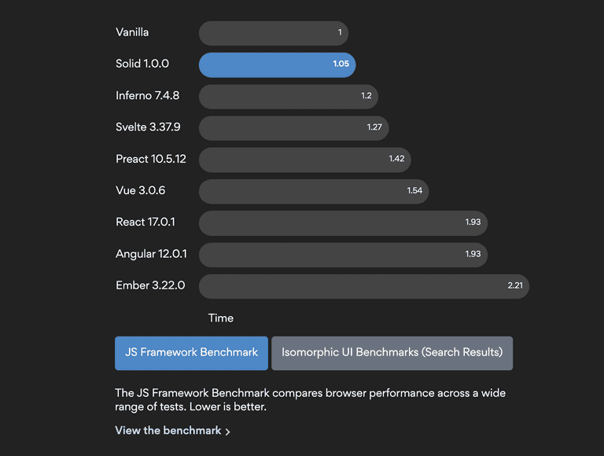Select the JS Framework Benchmark tab
The image size is (604, 456).
pyautogui.click(x=191, y=353)
